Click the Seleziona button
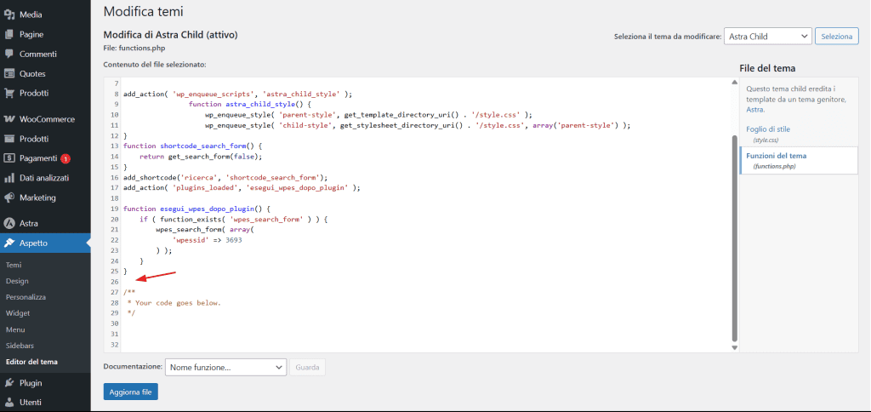This screenshot has width=871, height=412. tap(837, 36)
